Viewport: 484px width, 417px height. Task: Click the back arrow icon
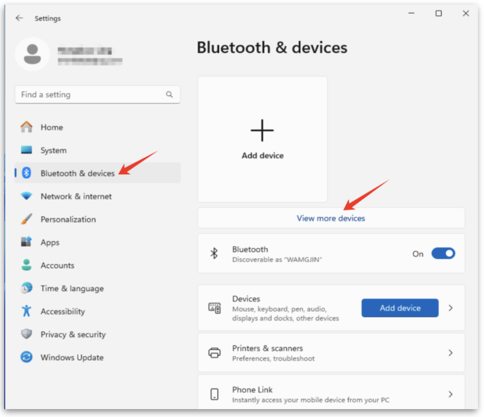click(19, 18)
